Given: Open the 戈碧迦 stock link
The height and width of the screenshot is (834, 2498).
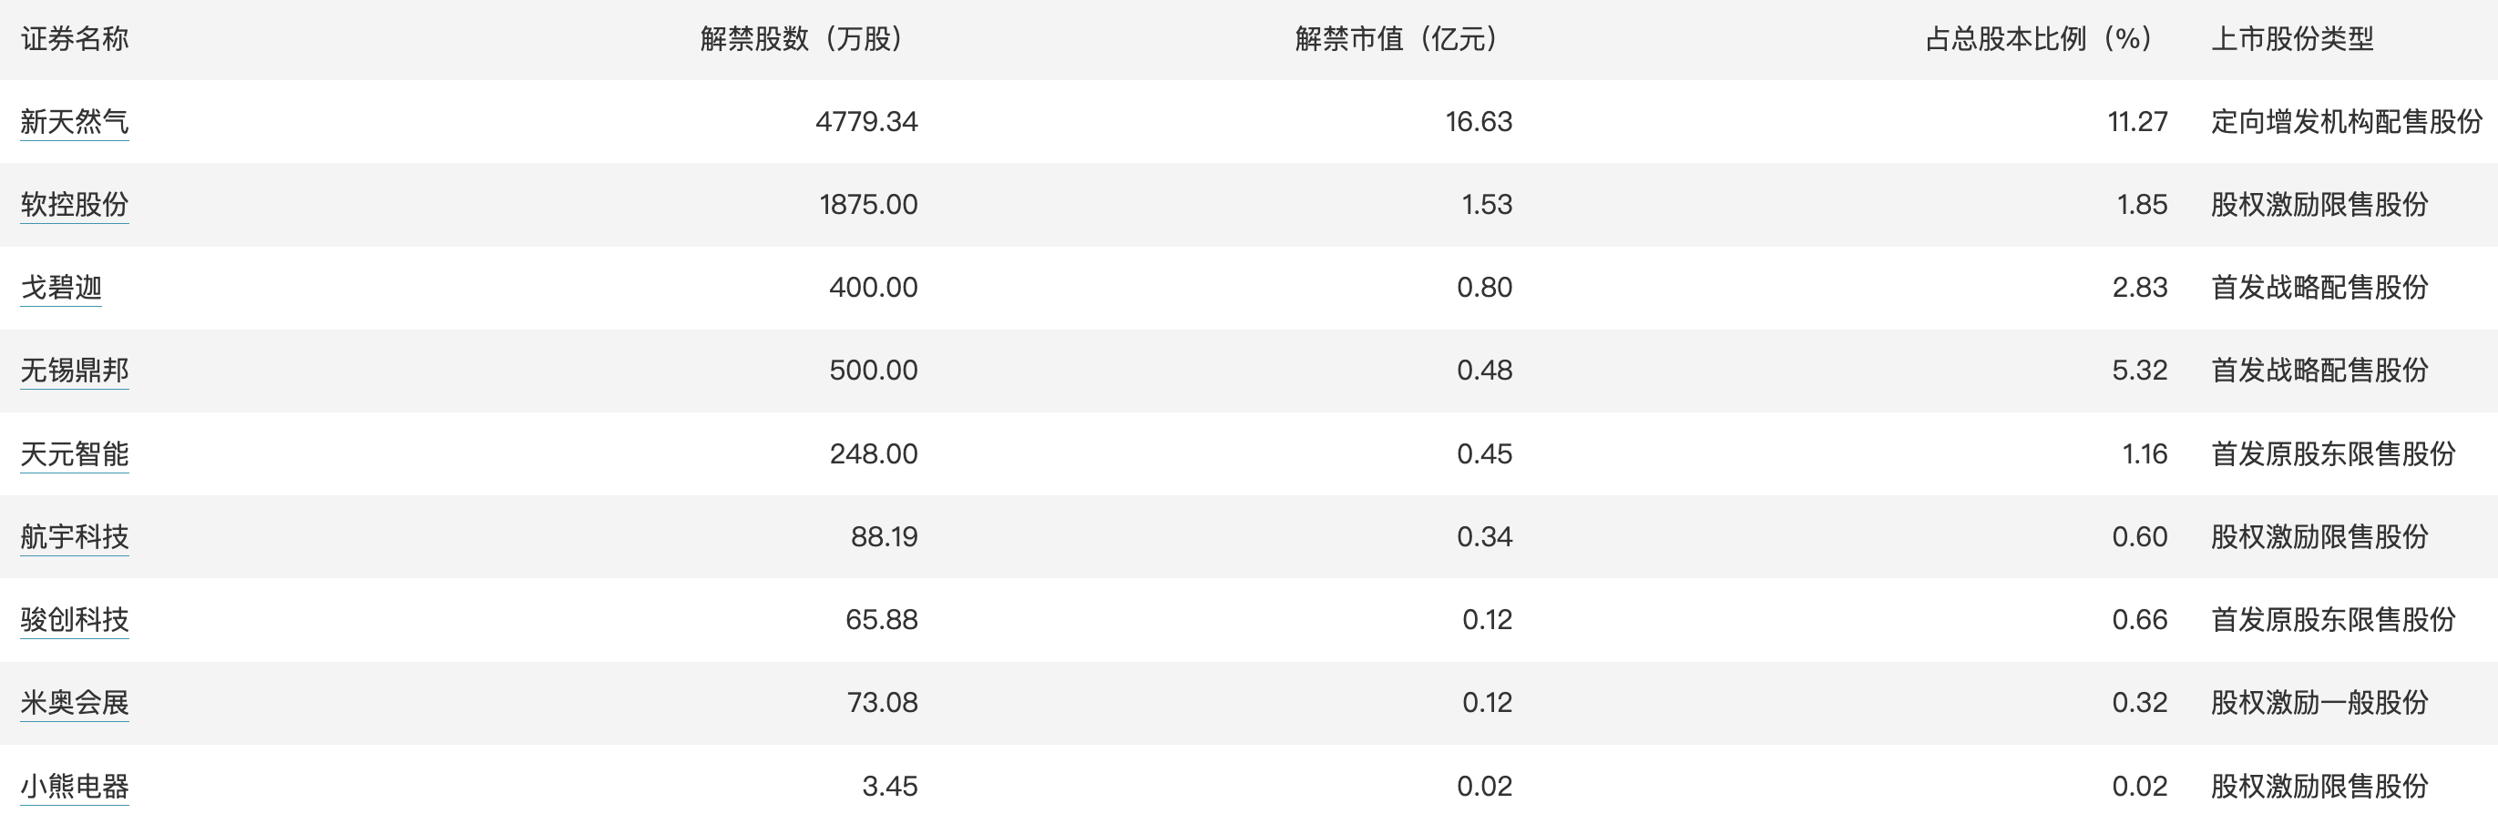Looking at the screenshot, I should pyautogui.click(x=61, y=288).
